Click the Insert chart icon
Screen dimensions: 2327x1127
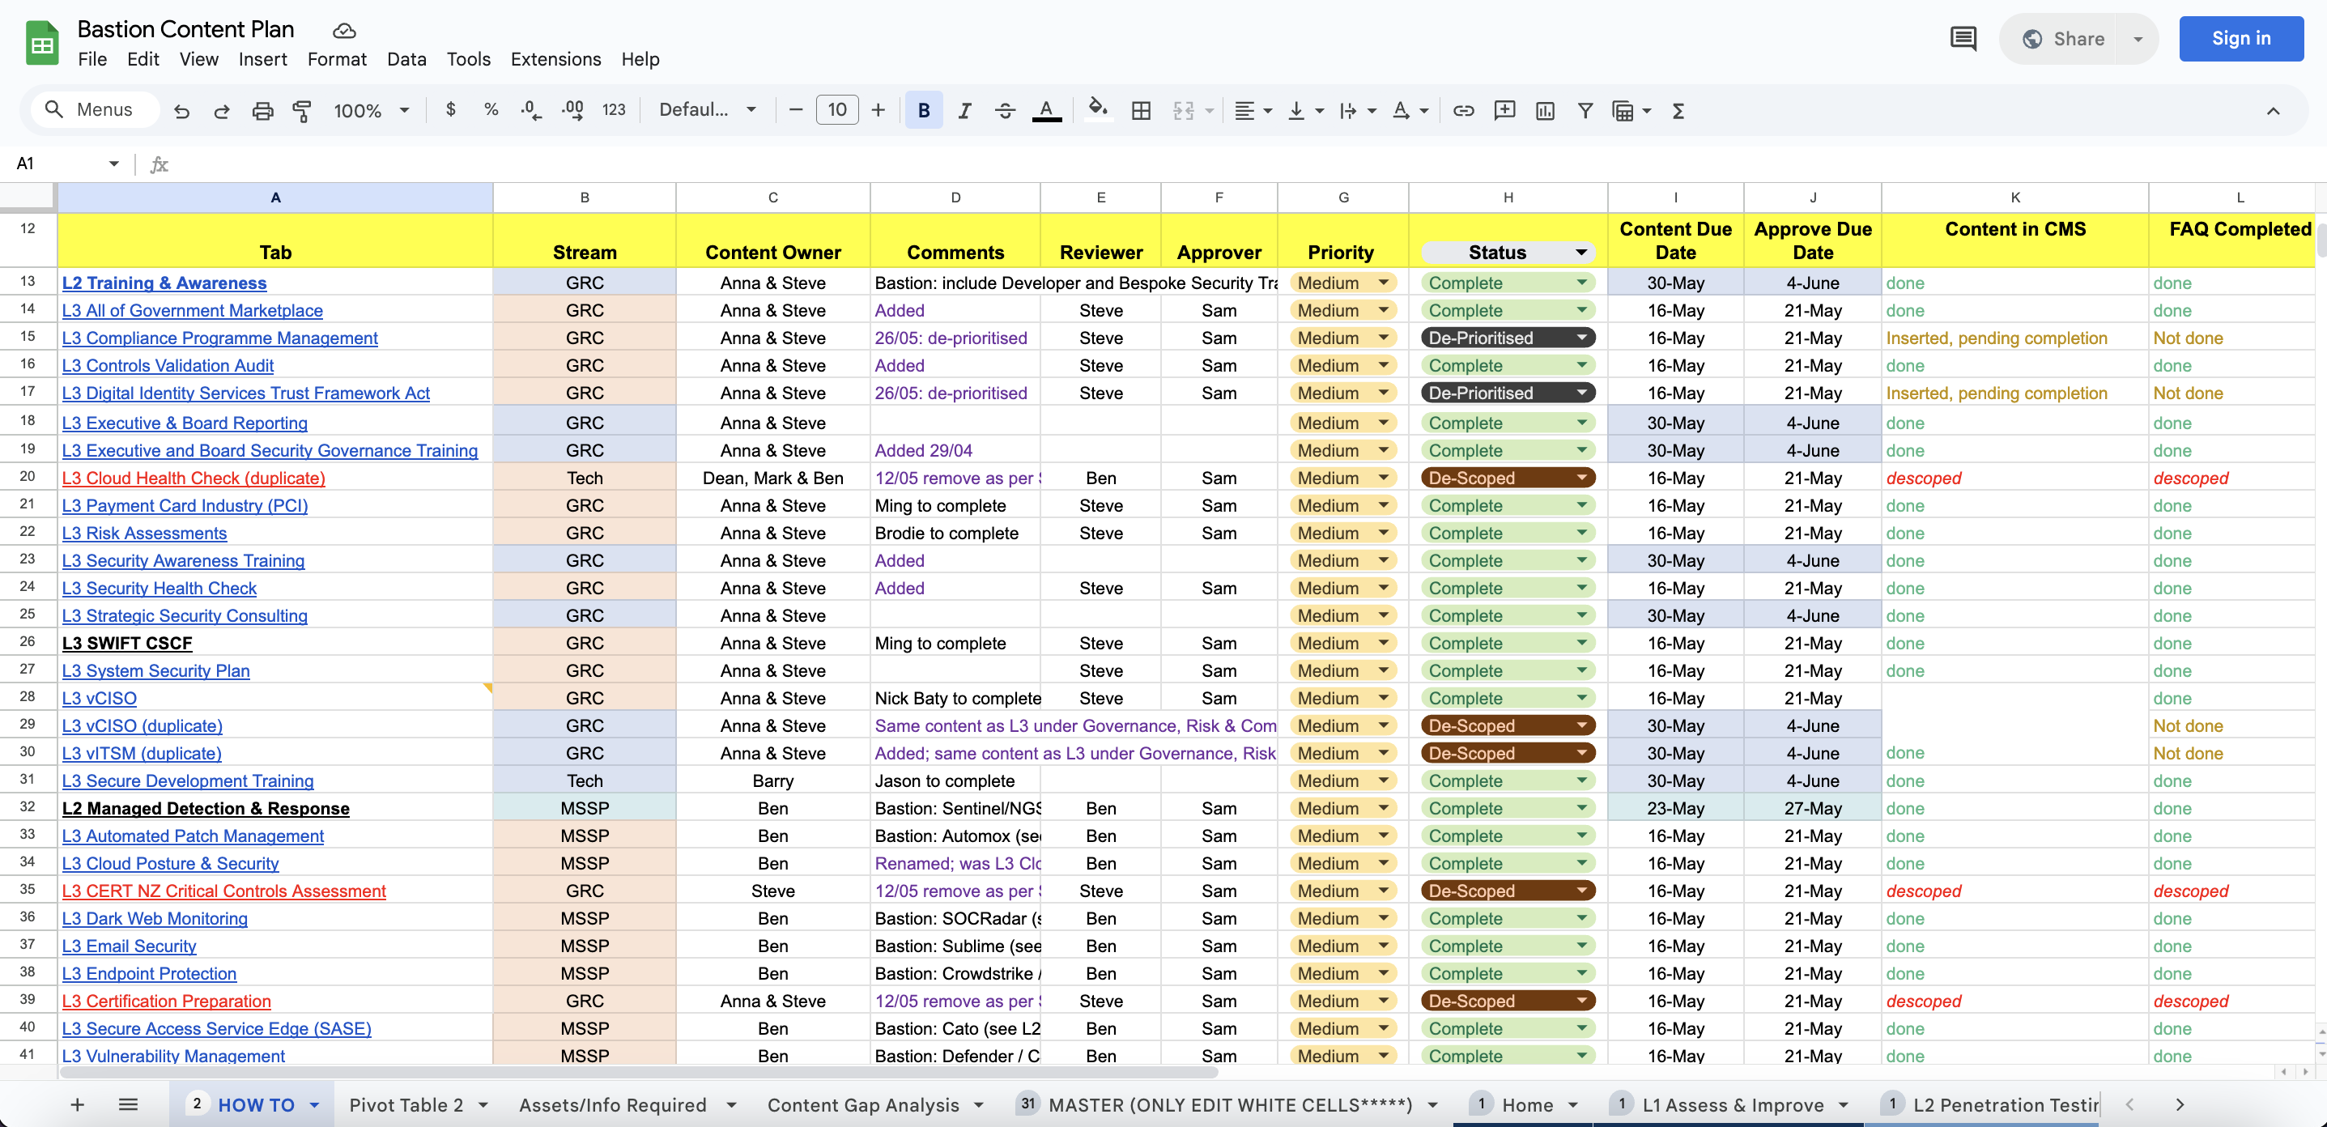(1545, 110)
